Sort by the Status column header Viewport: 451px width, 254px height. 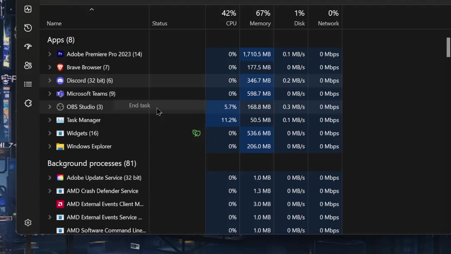tap(160, 23)
